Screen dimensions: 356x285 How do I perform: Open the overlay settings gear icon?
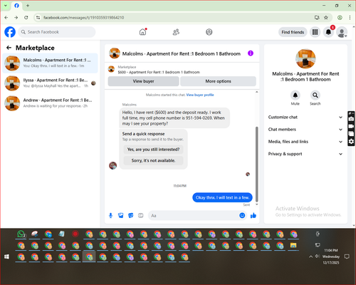[x=351, y=142]
